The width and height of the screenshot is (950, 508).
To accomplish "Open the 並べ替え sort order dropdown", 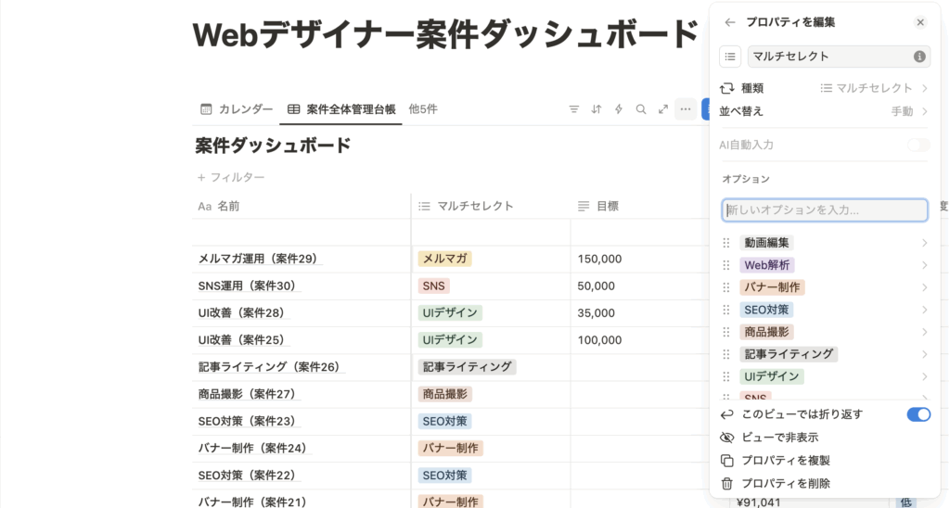I will pos(908,111).
